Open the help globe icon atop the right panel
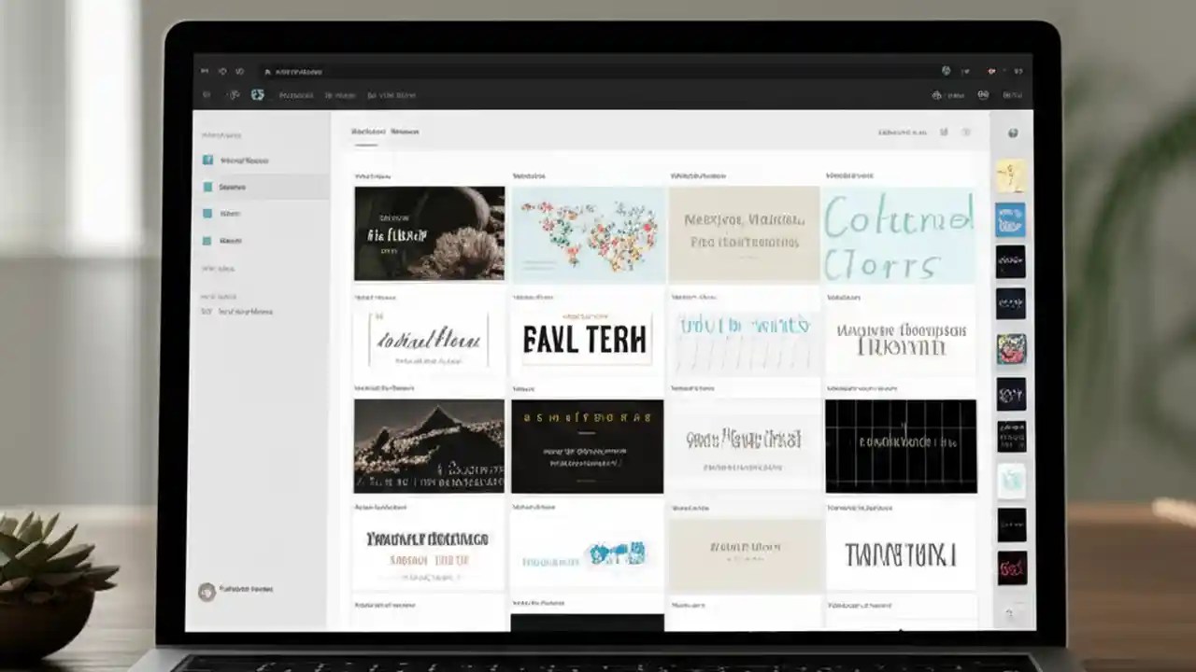Screen dimensions: 1196x672 (1014, 132)
